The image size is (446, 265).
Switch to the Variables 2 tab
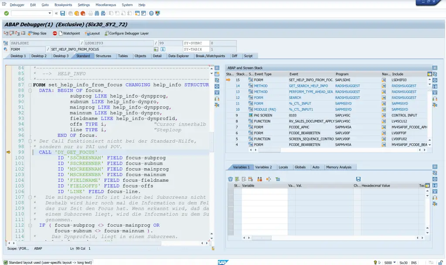point(263,167)
